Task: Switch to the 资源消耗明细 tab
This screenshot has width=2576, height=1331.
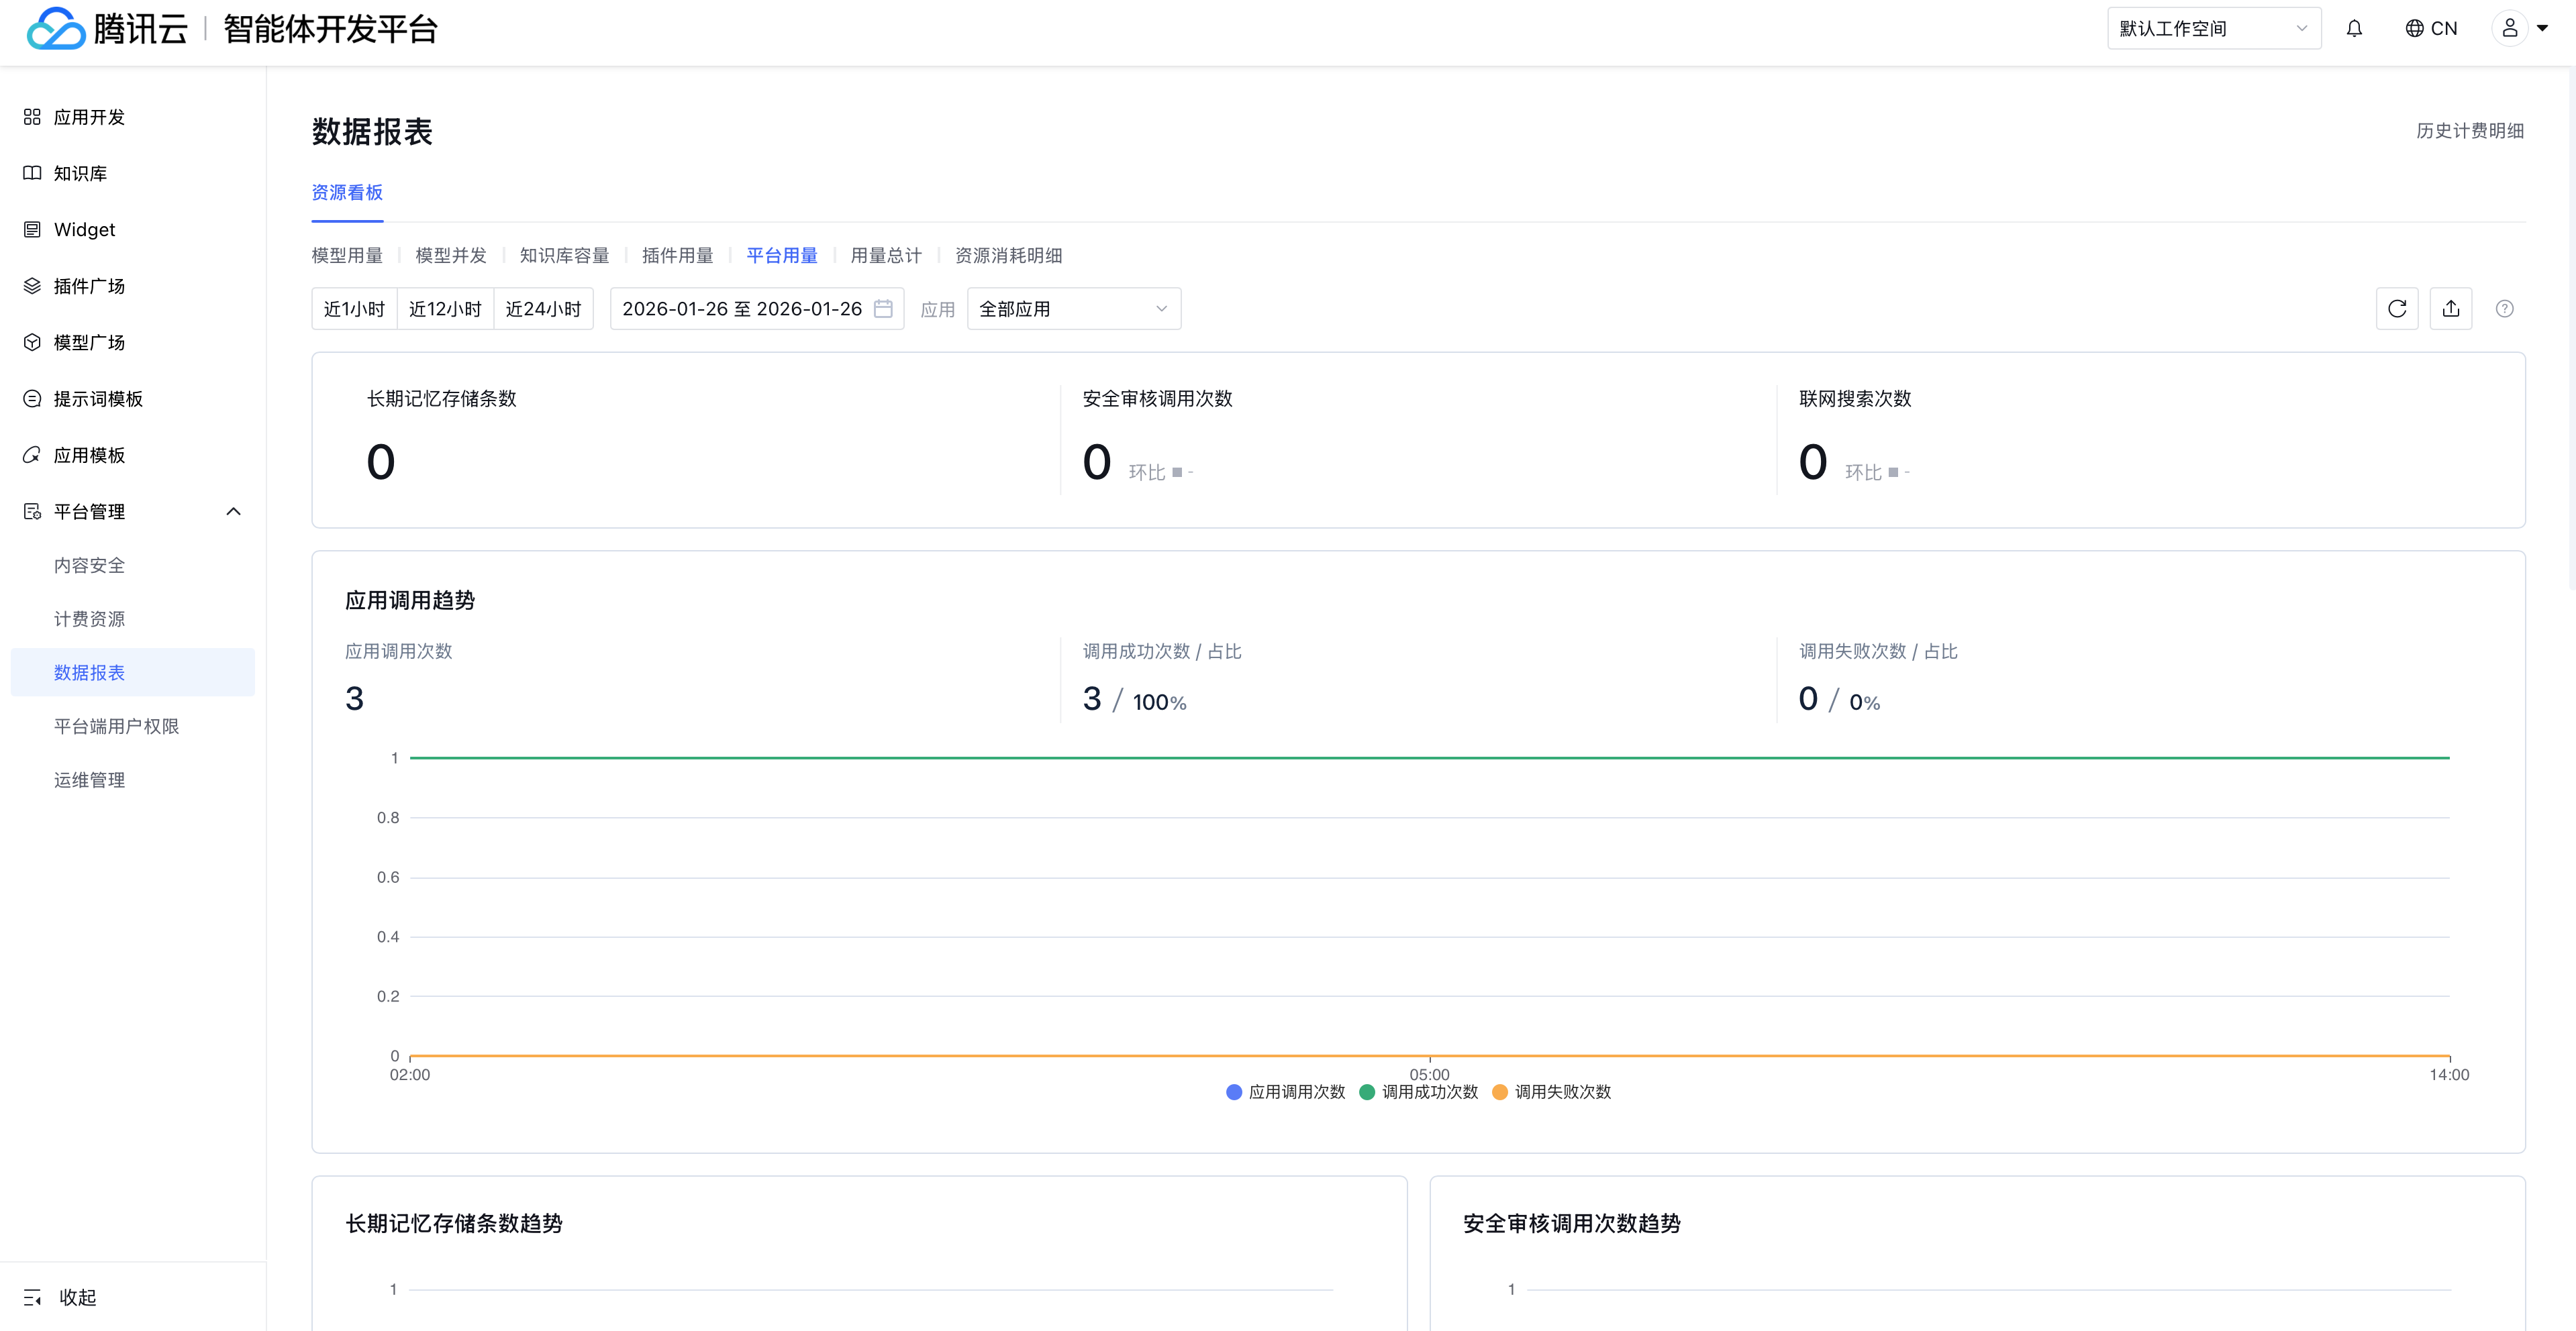Action: point(1008,256)
